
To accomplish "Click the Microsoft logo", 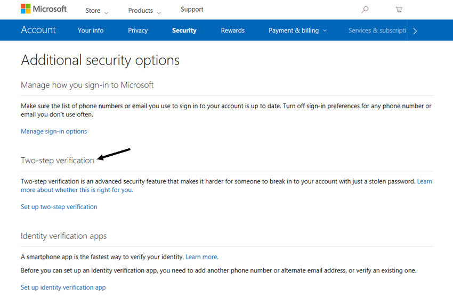I will 44,9.
